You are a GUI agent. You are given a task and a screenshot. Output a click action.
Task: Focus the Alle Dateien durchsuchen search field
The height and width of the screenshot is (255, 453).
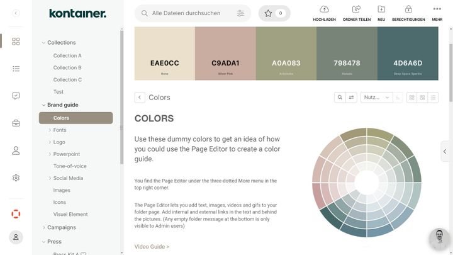[193, 13]
